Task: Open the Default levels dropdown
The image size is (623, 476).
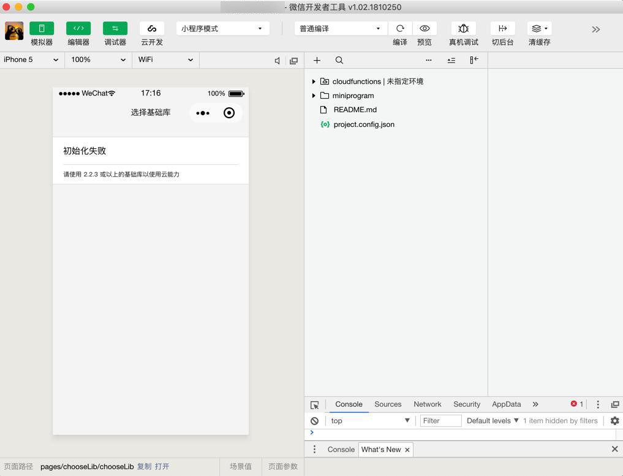Action: click(493, 421)
